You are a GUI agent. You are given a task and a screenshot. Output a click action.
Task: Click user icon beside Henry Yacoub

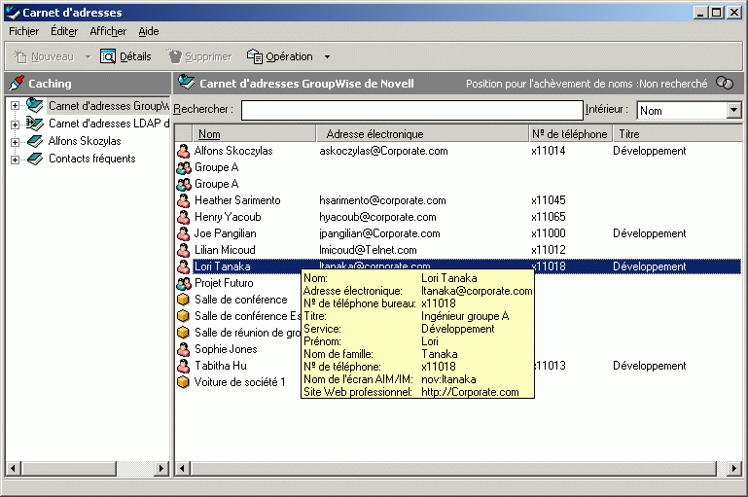(184, 217)
